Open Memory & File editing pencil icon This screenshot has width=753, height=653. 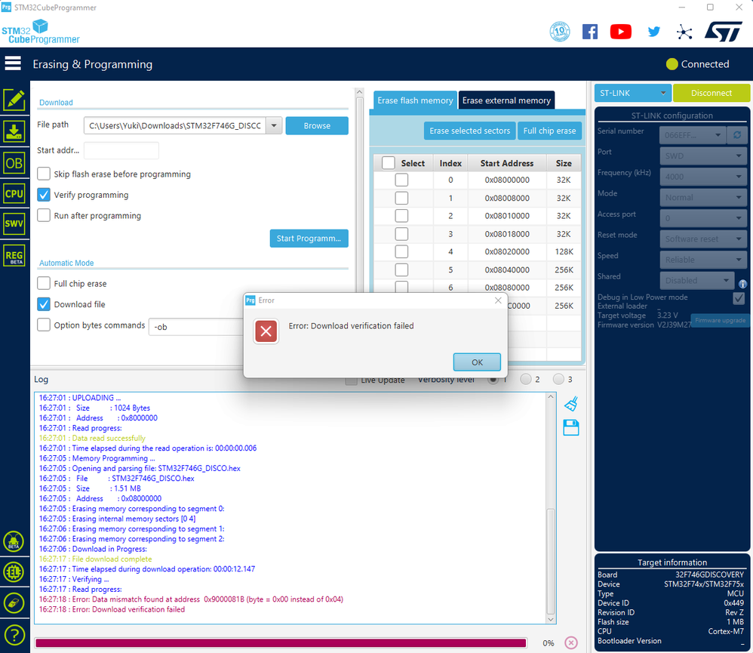(14, 100)
